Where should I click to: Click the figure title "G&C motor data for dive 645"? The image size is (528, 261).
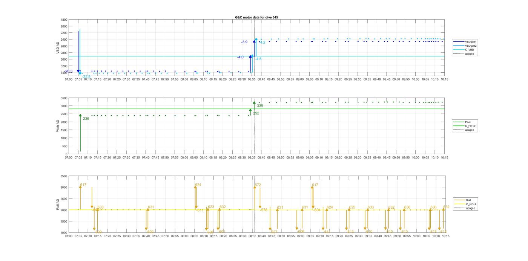pyautogui.click(x=256, y=17)
